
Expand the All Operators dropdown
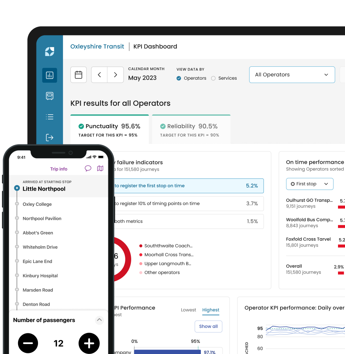point(292,75)
